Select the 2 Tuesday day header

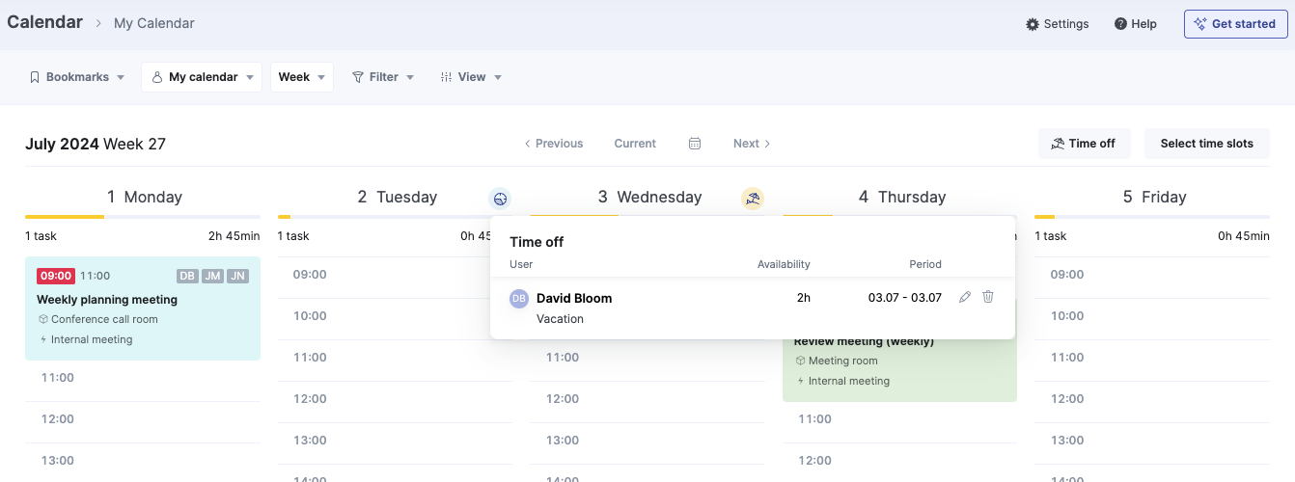[x=398, y=197]
